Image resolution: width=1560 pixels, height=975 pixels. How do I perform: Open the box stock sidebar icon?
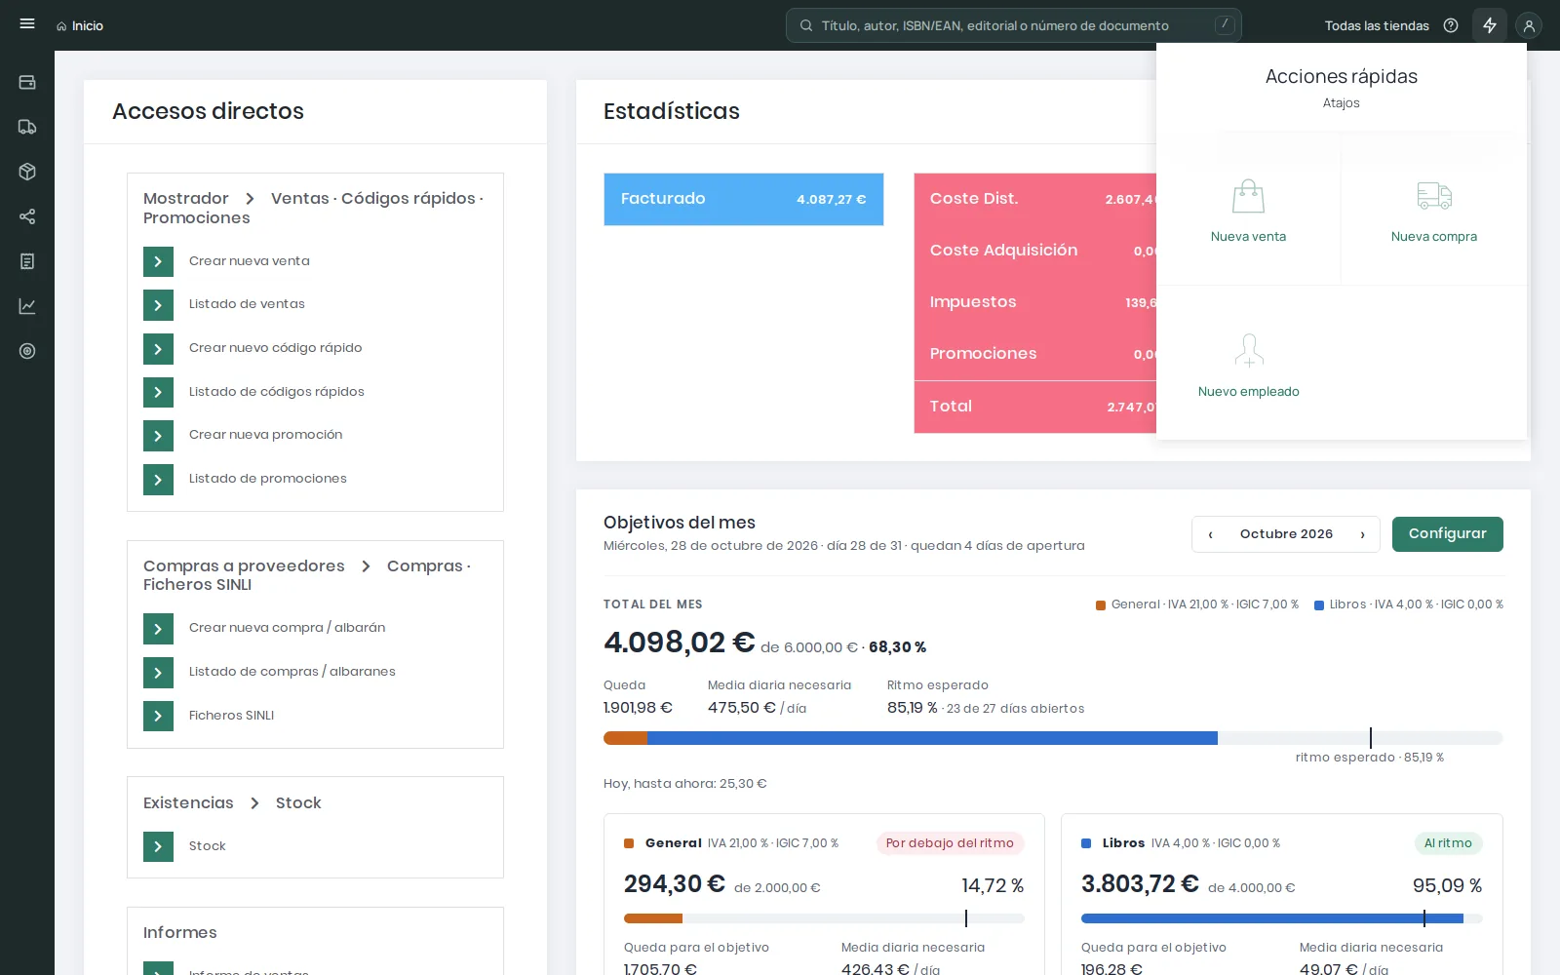(27, 172)
